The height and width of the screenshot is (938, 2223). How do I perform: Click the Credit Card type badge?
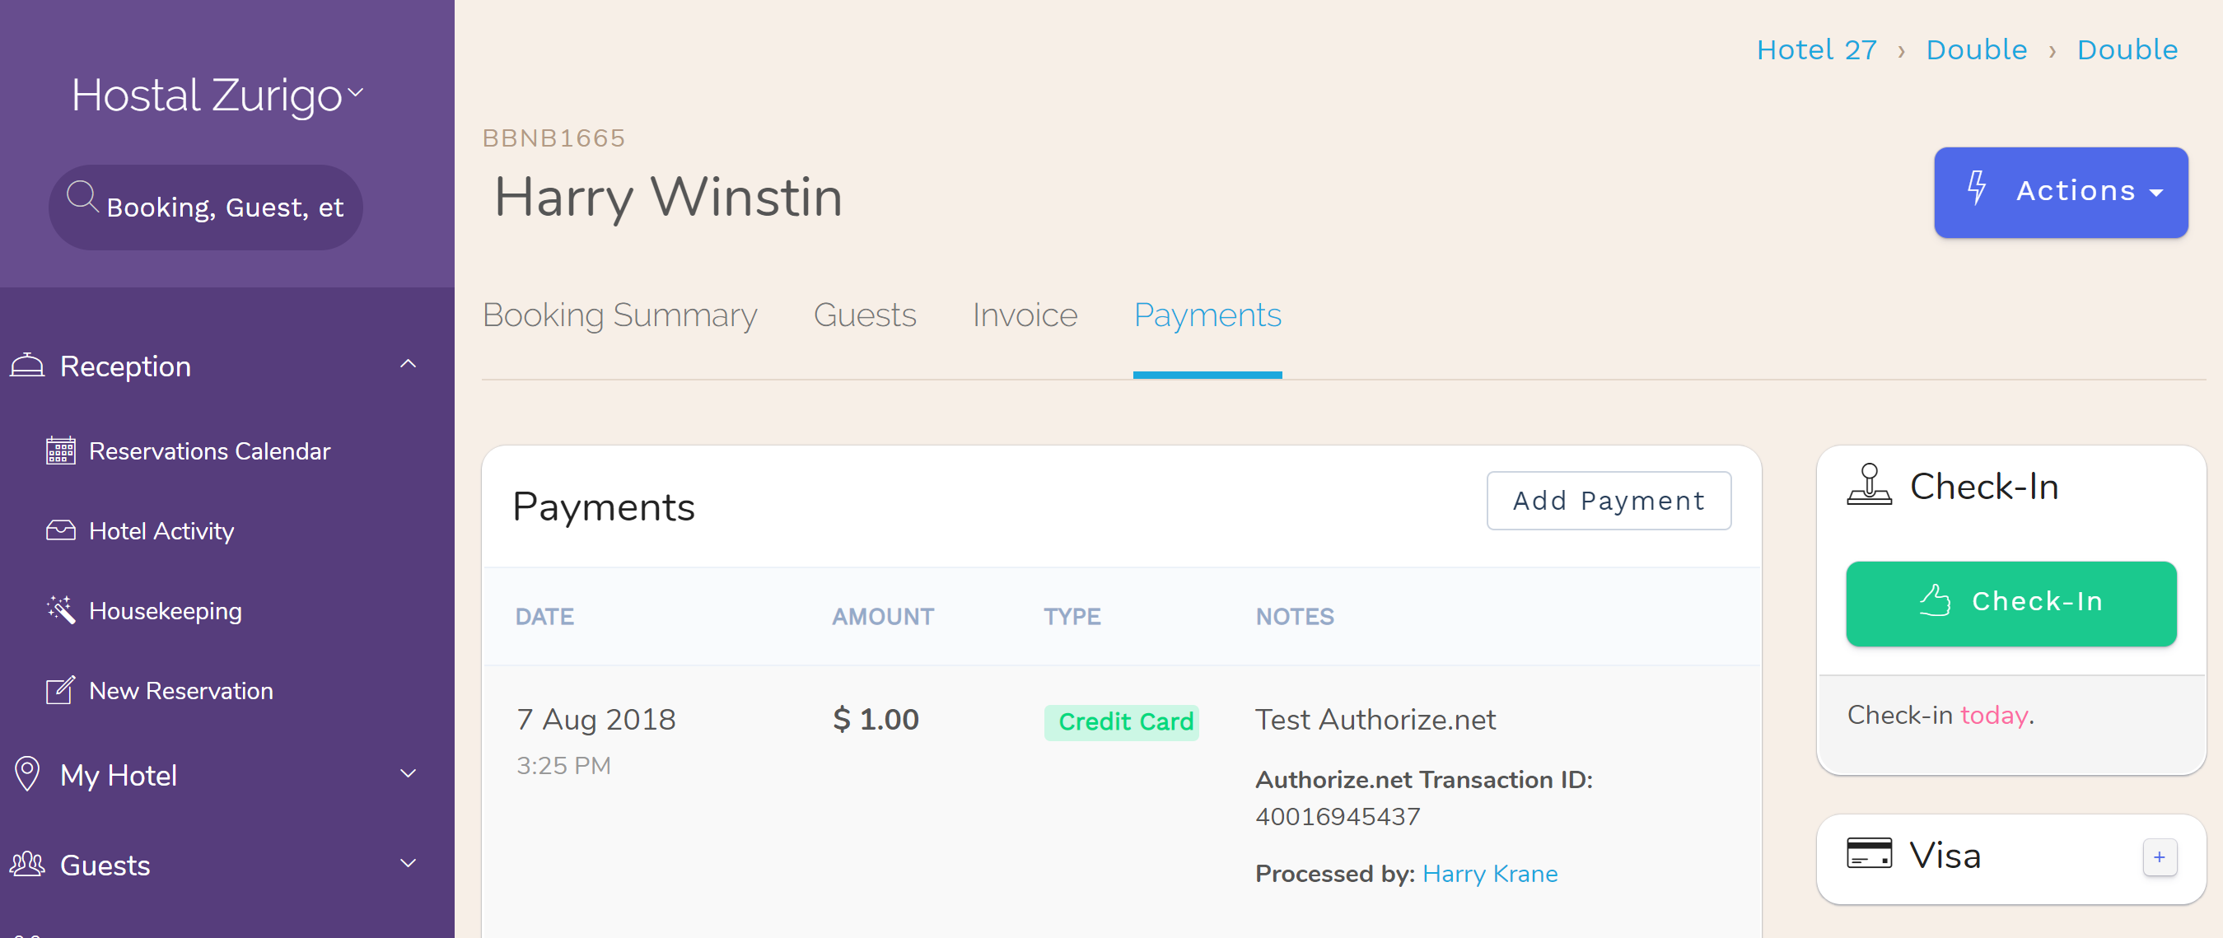[x=1121, y=721]
